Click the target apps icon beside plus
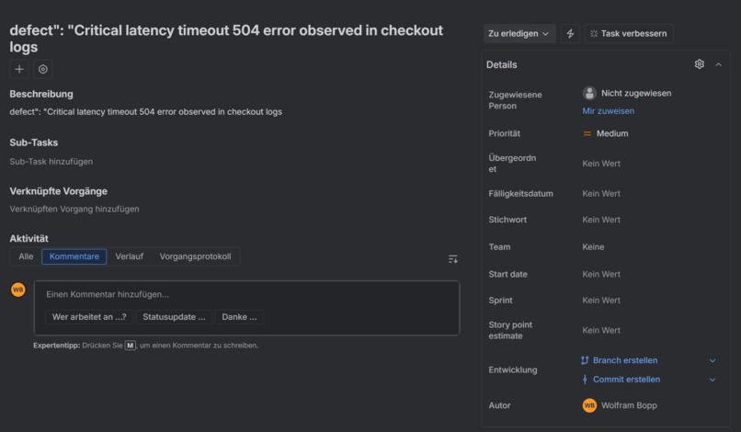The image size is (741, 432). tap(43, 69)
